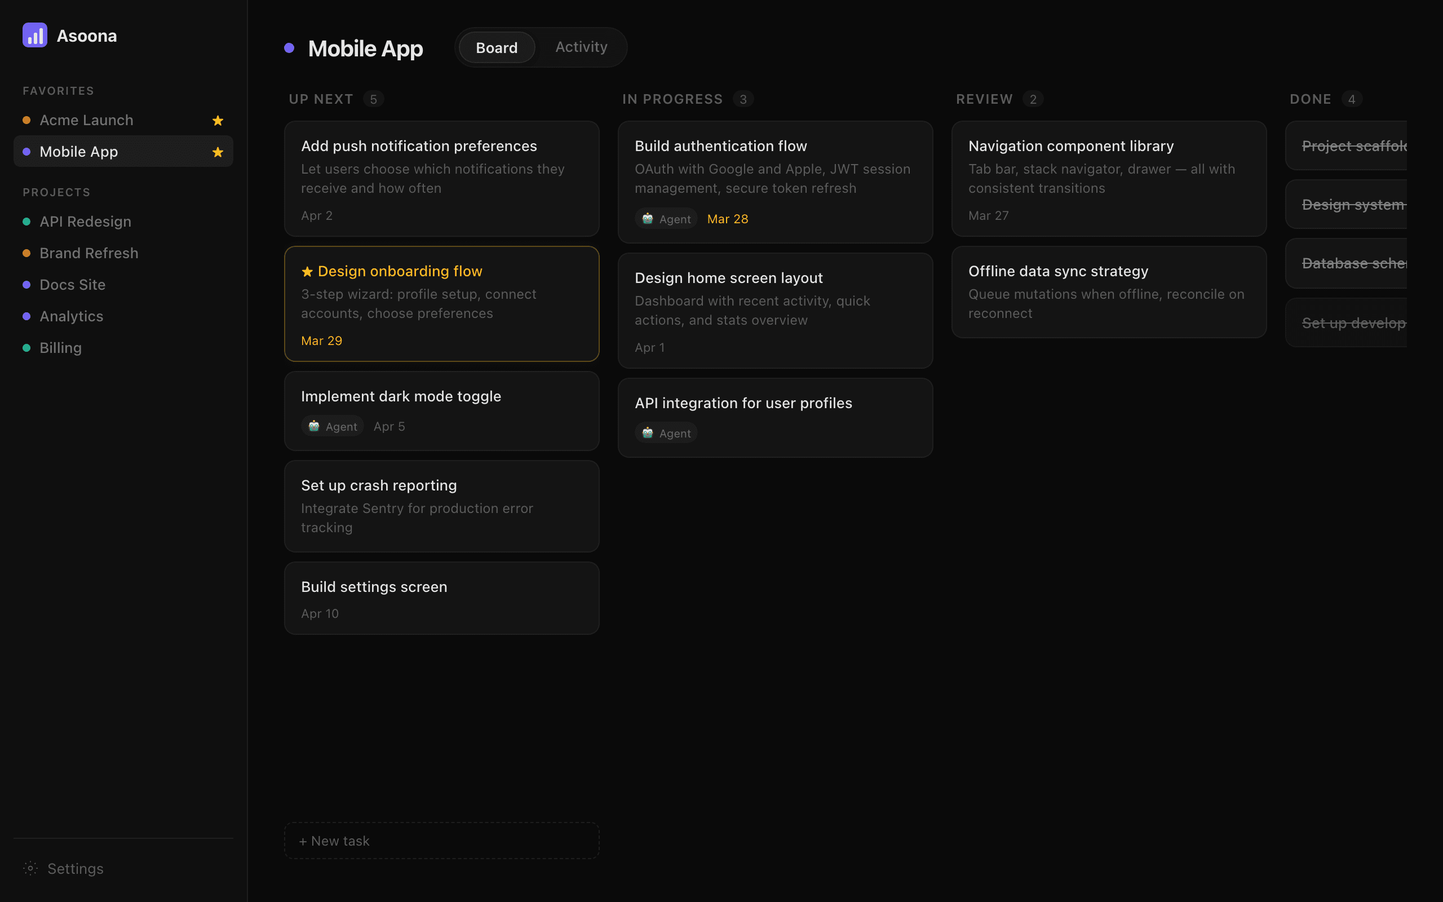Click the green dot next to Analytics
Viewport: 1443px width, 902px height.
coord(26,316)
